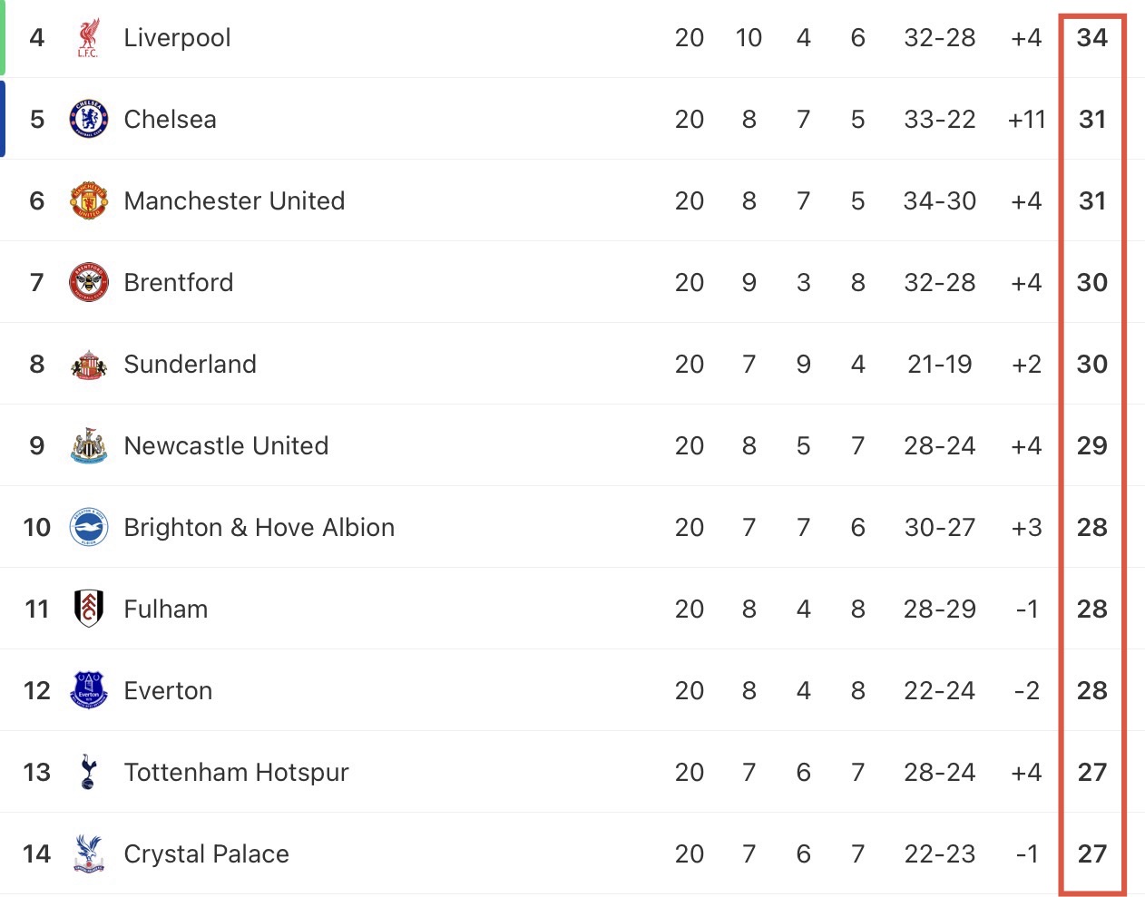This screenshot has height=897, width=1145.
Task: Select the Tottenham Hotspur team name
Action: [x=236, y=772]
